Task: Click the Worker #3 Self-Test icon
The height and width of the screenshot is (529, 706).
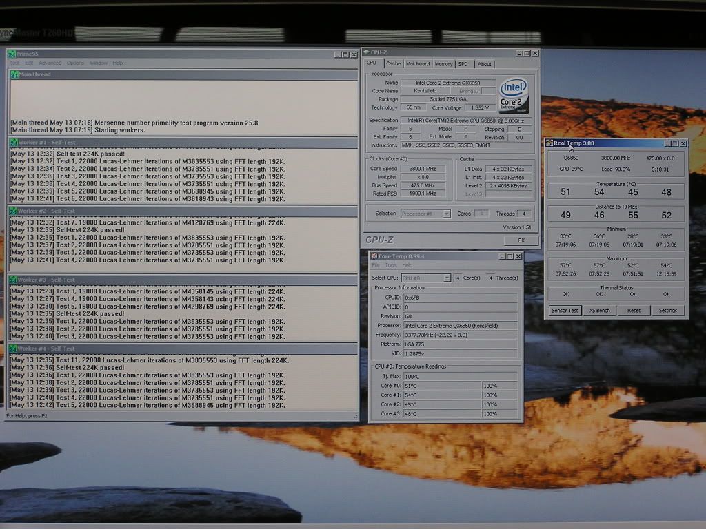Action: tap(13, 280)
